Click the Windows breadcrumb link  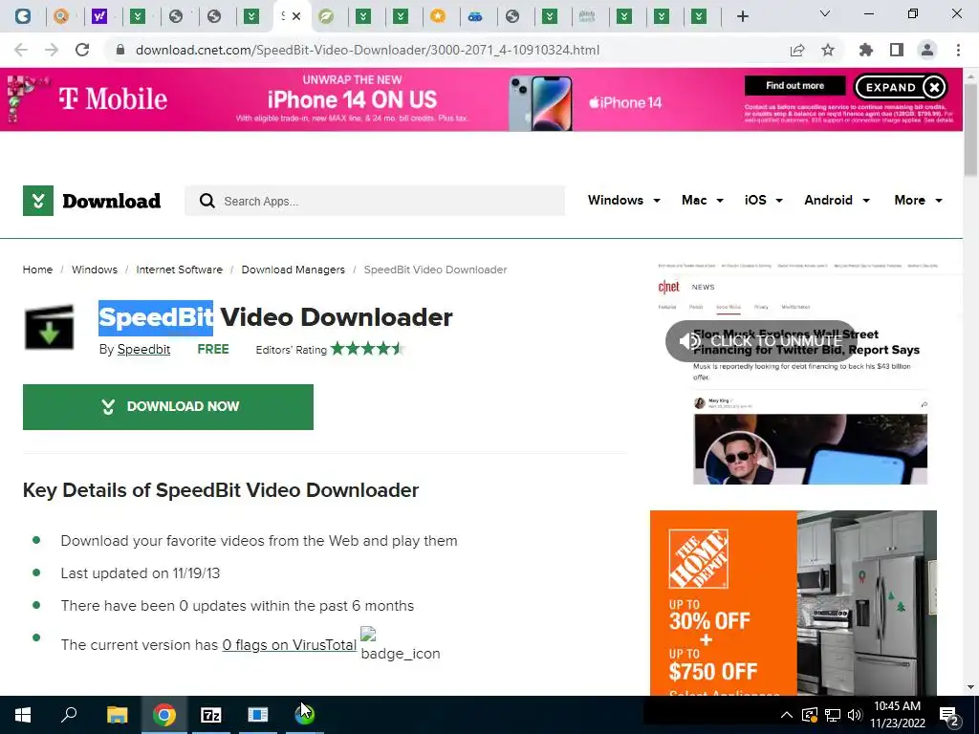pyautogui.click(x=95, y=270)
